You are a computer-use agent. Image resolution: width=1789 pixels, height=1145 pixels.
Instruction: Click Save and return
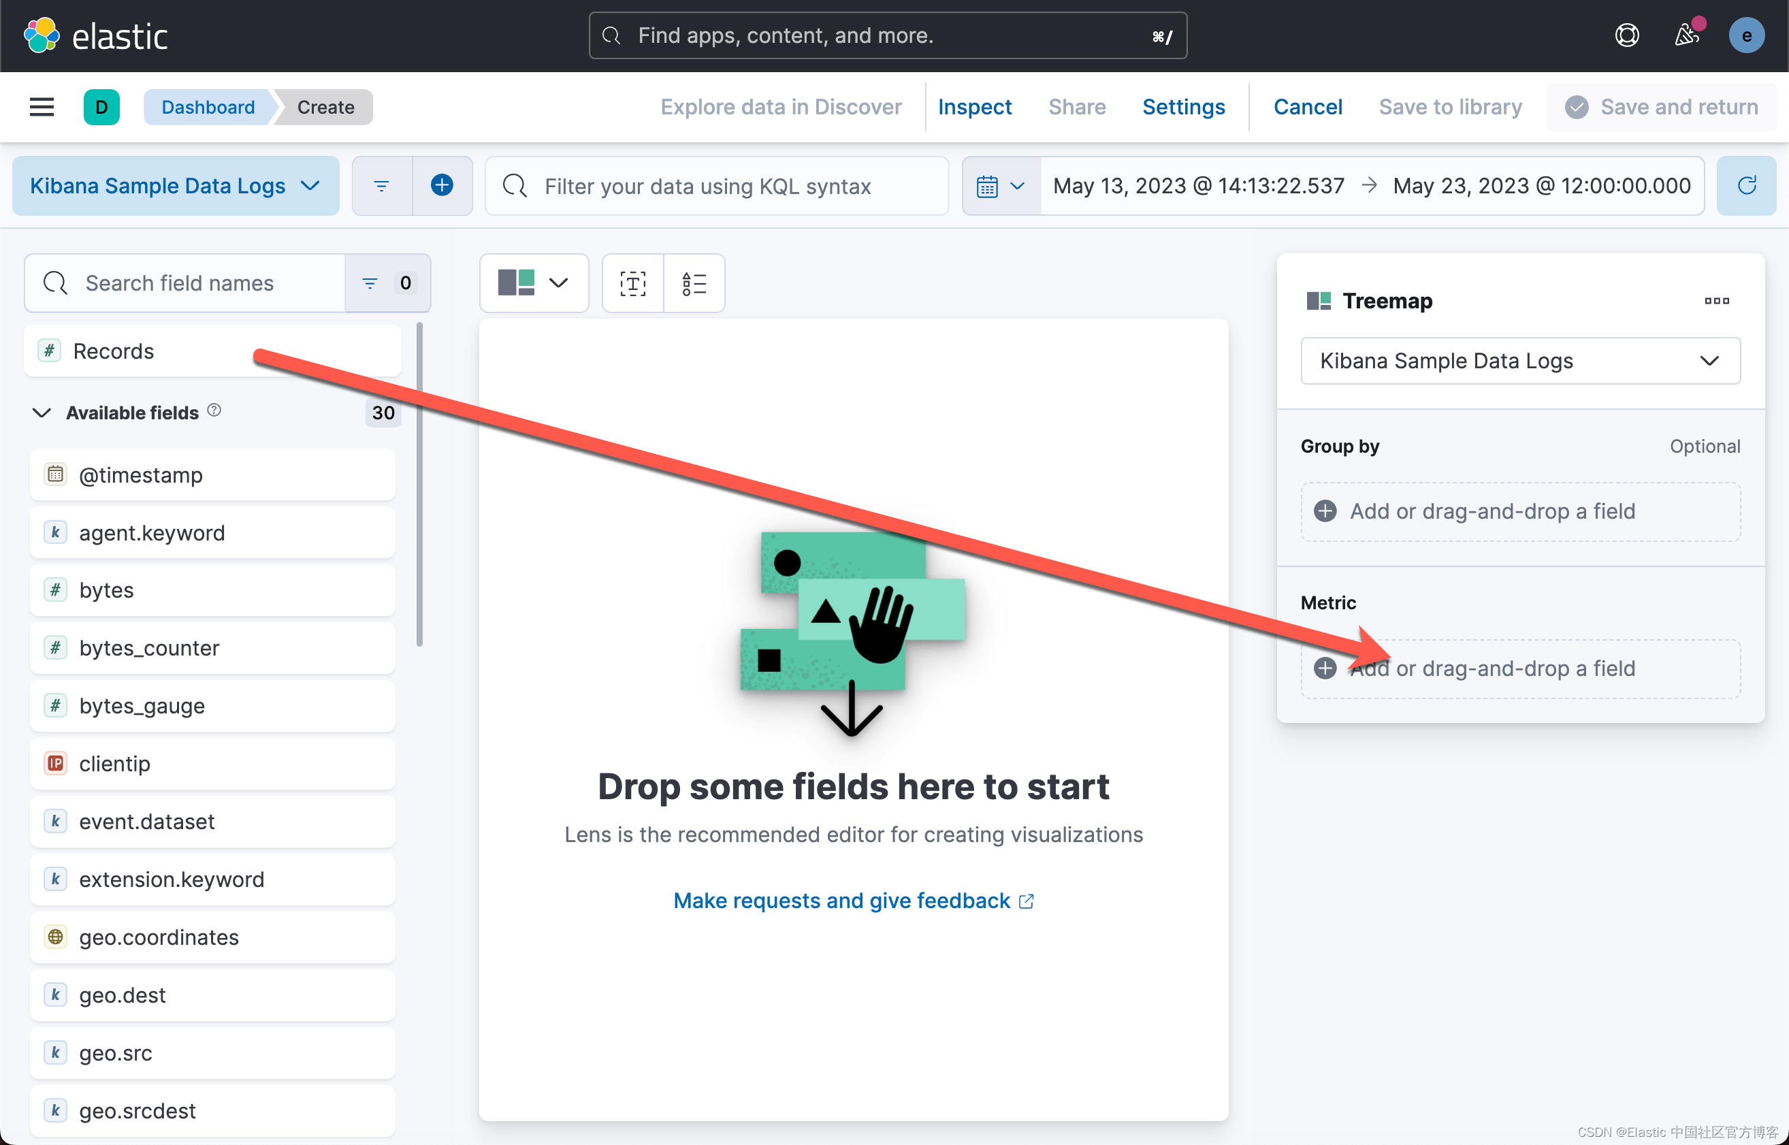tap(1661, 107)
